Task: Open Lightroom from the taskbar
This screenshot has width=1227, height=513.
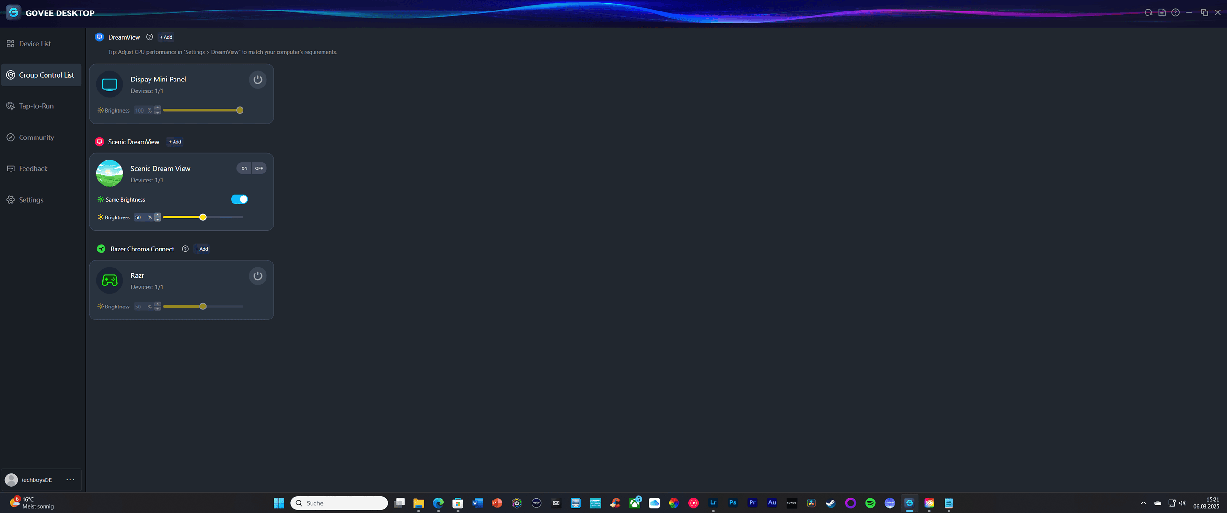Action: point(713,503)
